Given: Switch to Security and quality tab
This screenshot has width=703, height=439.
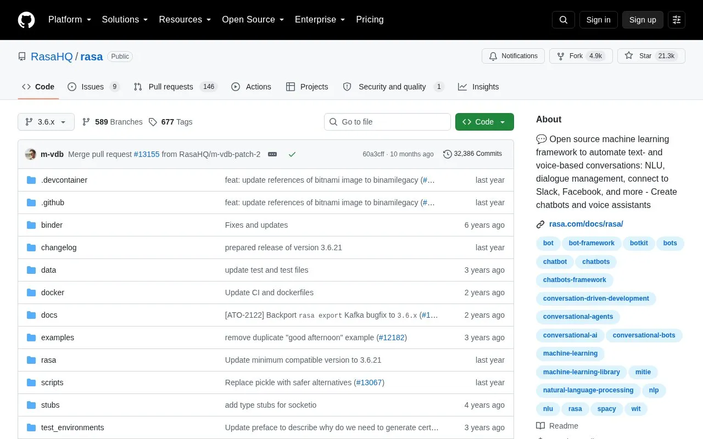Looking at the screenshot, I should [x=393, y=87].
